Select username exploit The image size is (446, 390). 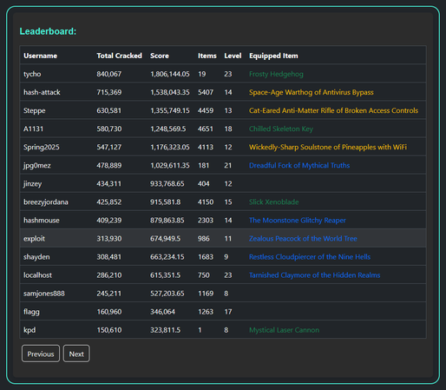pos(34,239)
